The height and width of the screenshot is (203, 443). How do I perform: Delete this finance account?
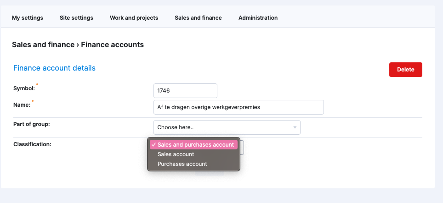pyautogui.click(x=406, y=70)
